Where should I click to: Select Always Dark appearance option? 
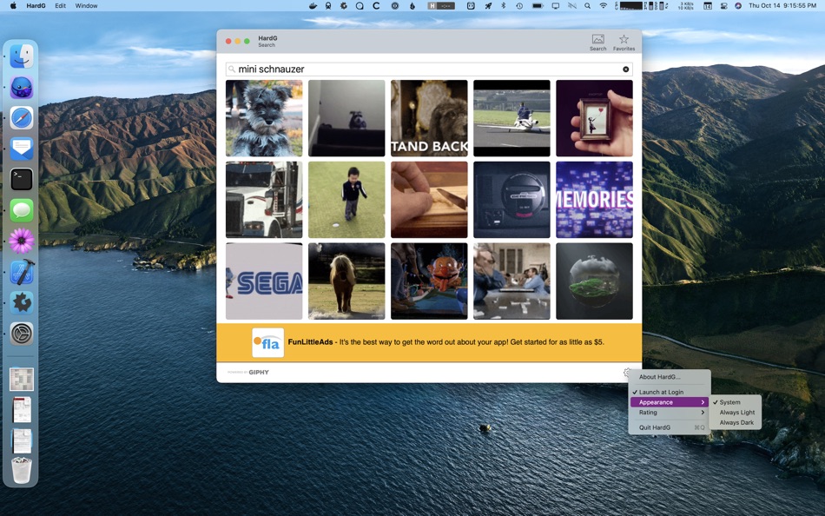[x=735, y=422]
